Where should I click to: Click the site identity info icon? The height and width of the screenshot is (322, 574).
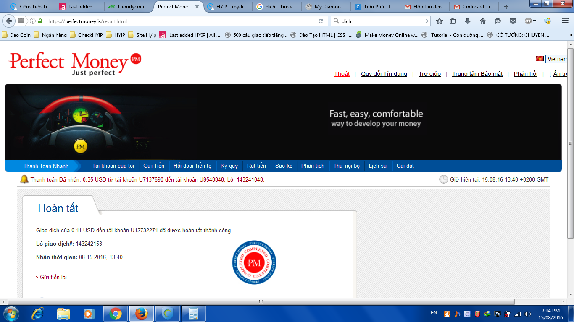click(33, 21)
